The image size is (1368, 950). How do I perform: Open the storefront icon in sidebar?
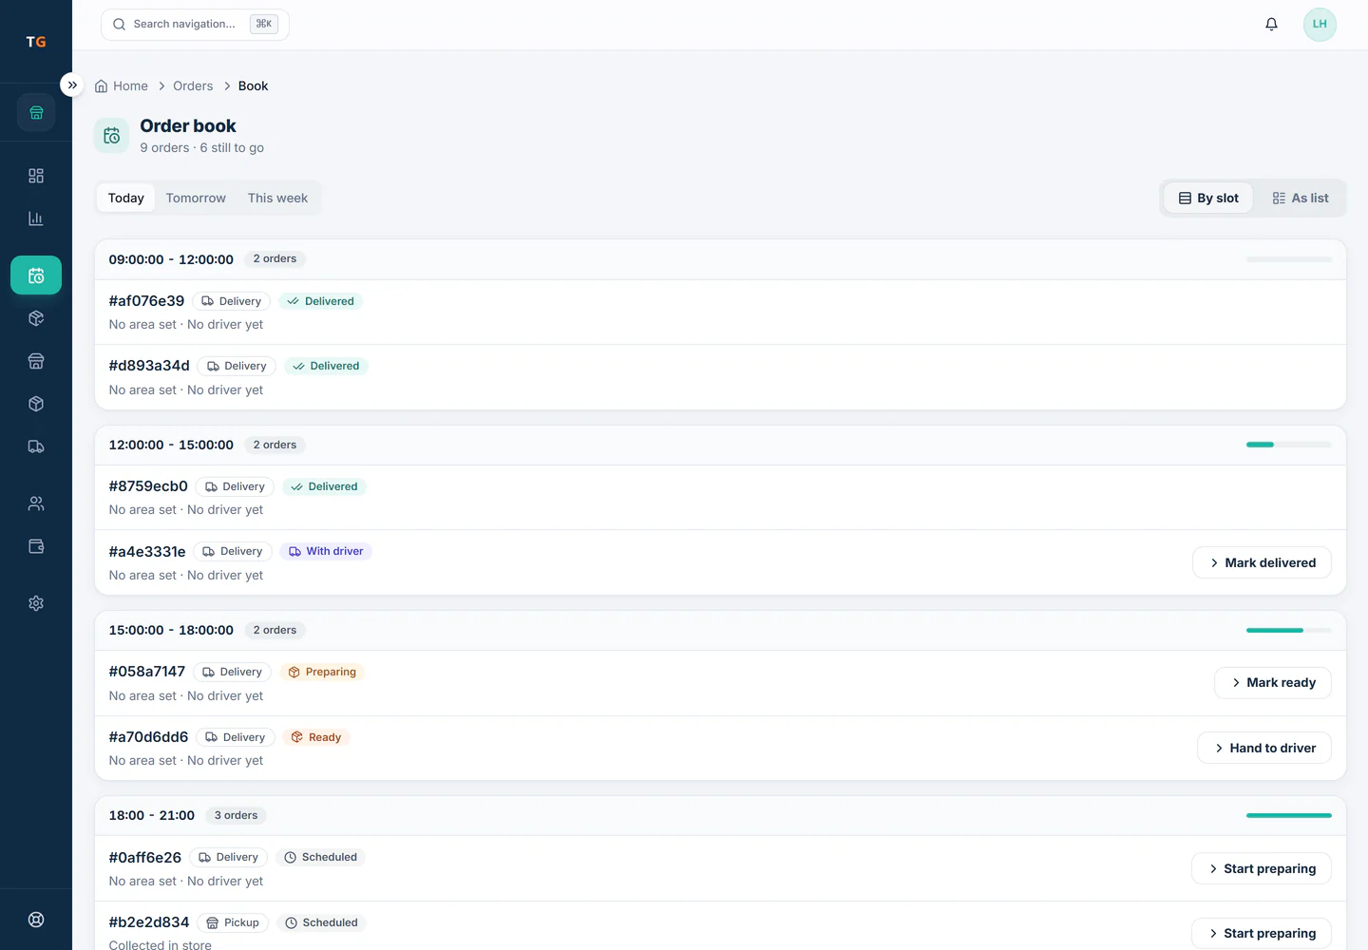[x=36, y=361]
